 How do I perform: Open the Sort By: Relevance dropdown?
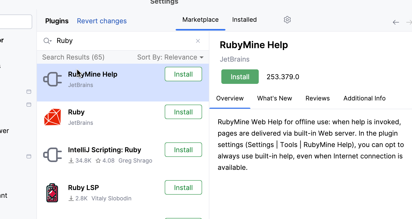tap(170, 57)
